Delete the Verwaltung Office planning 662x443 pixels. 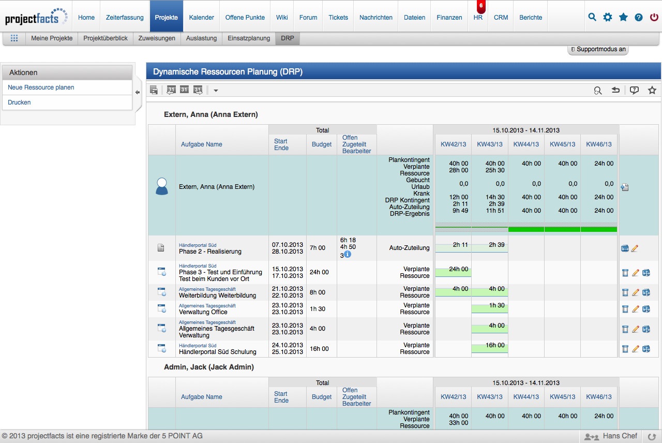[625, 309]
